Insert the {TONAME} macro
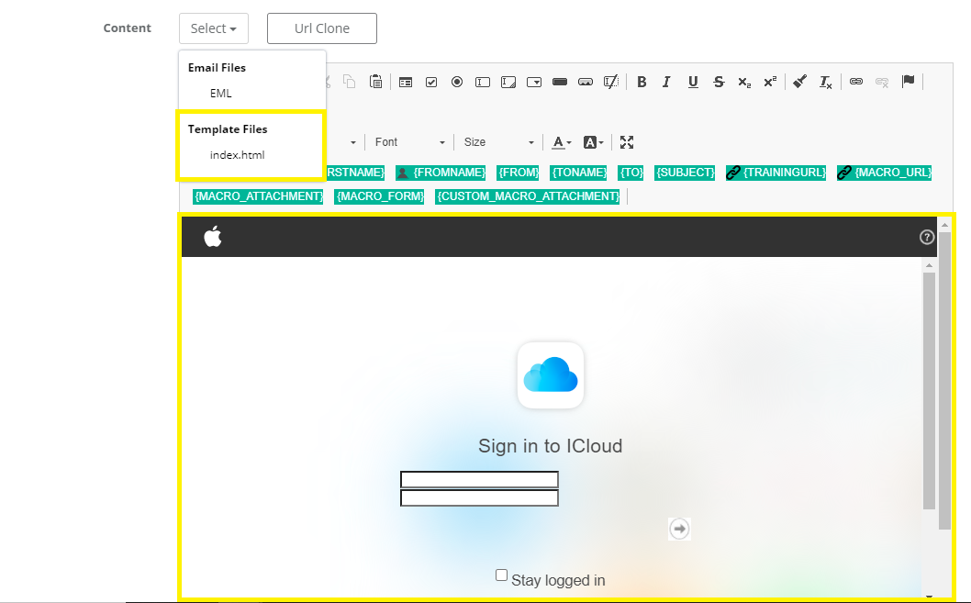The height and width of the screenshot is (603, 971). 578,173
